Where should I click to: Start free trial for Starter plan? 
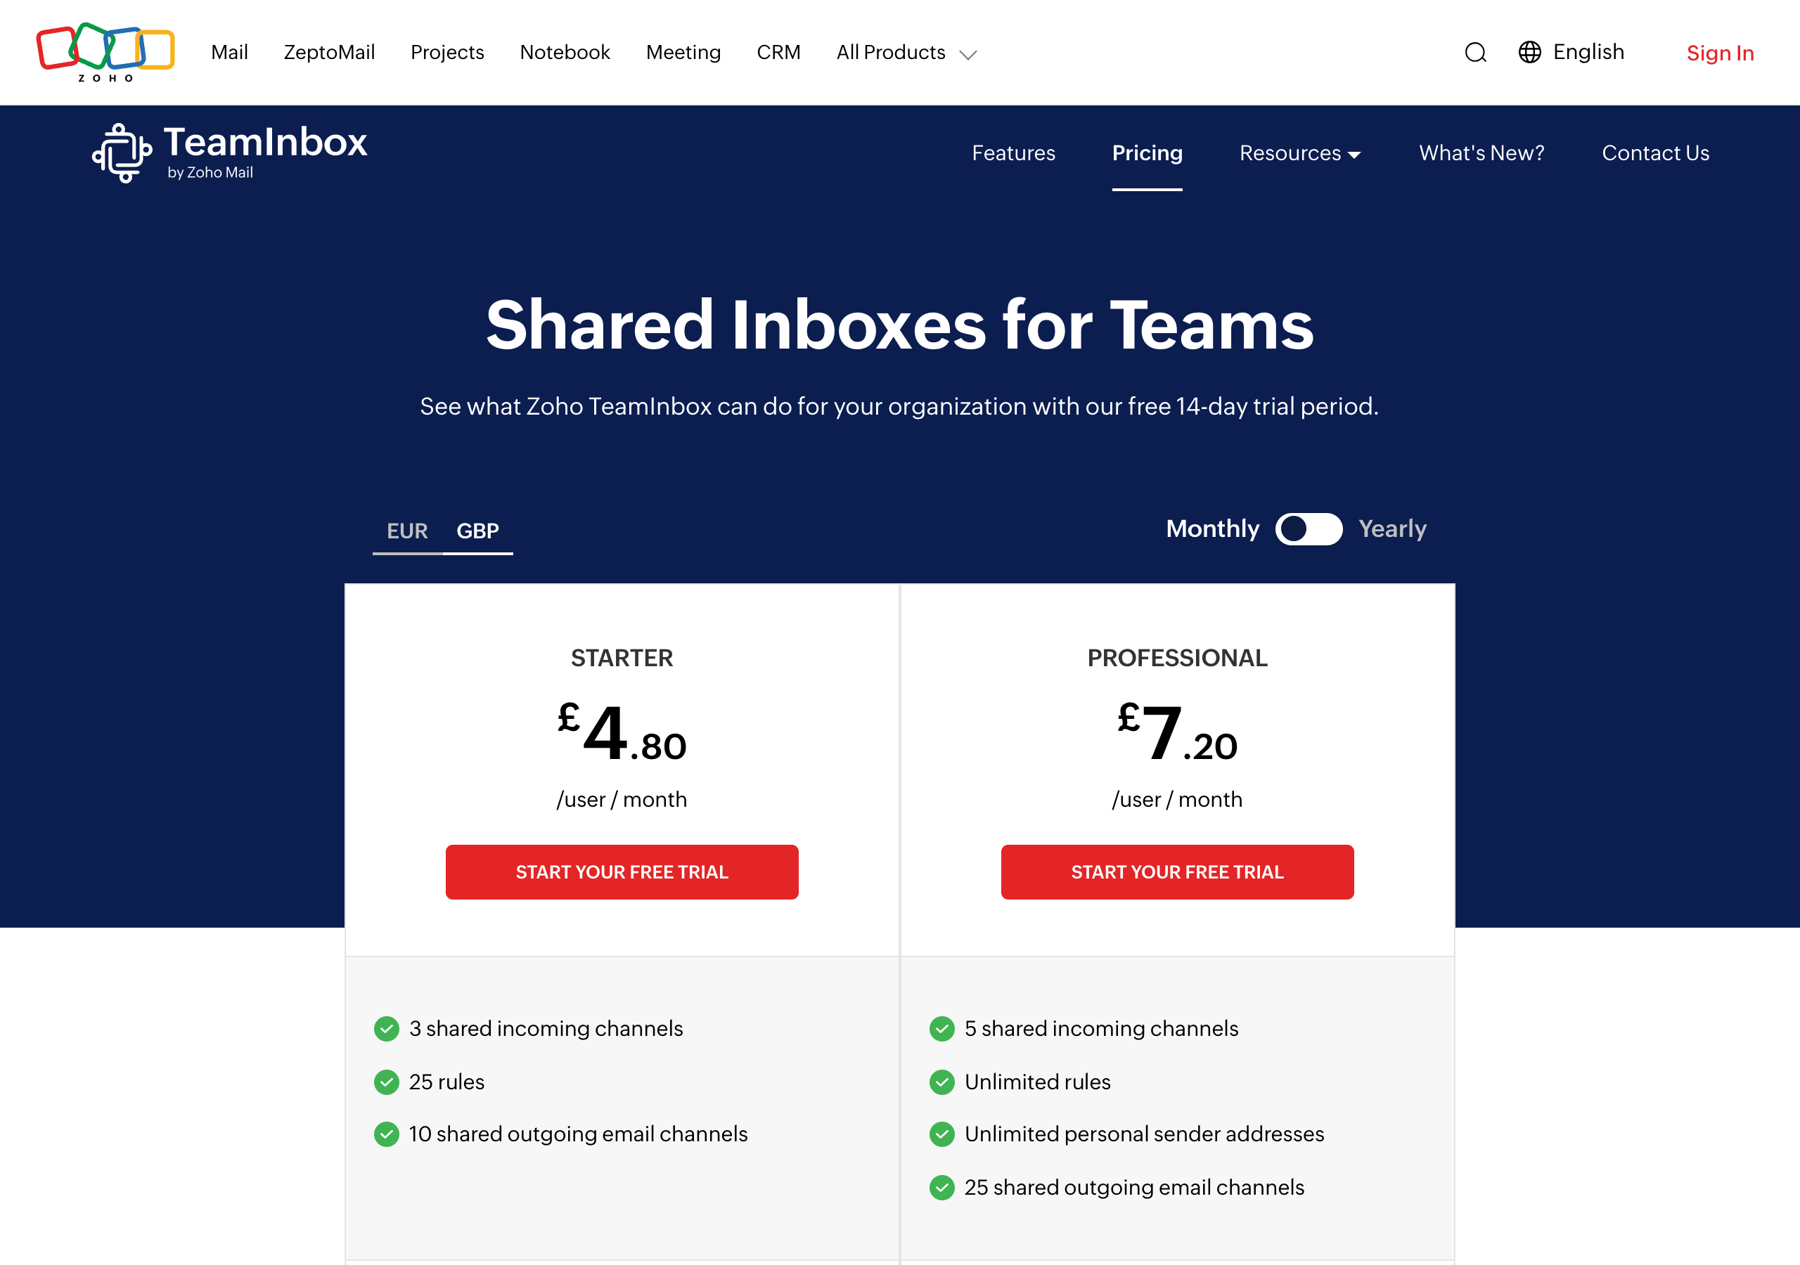pyautogui.click(x=622, y=871)
